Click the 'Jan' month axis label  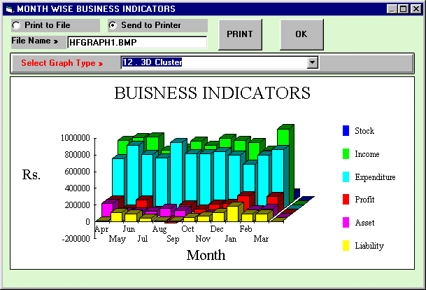point(231,239)
